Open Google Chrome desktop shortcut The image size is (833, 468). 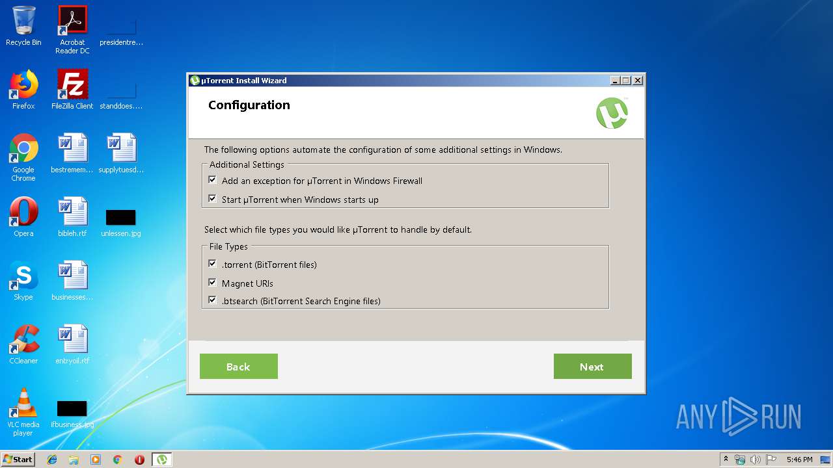tap(23, 157)
